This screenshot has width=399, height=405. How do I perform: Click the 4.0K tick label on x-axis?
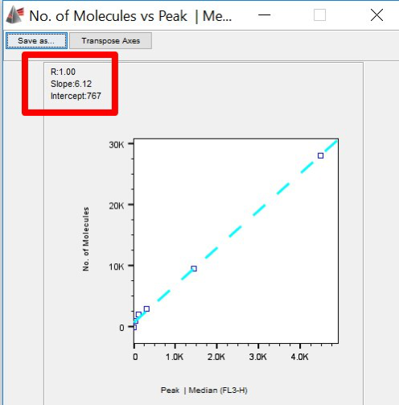point(299,357)
